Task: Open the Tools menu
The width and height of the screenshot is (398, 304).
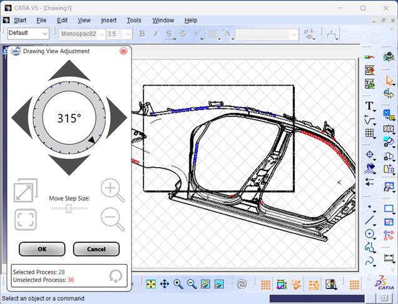Action: [x=134, y=20]
